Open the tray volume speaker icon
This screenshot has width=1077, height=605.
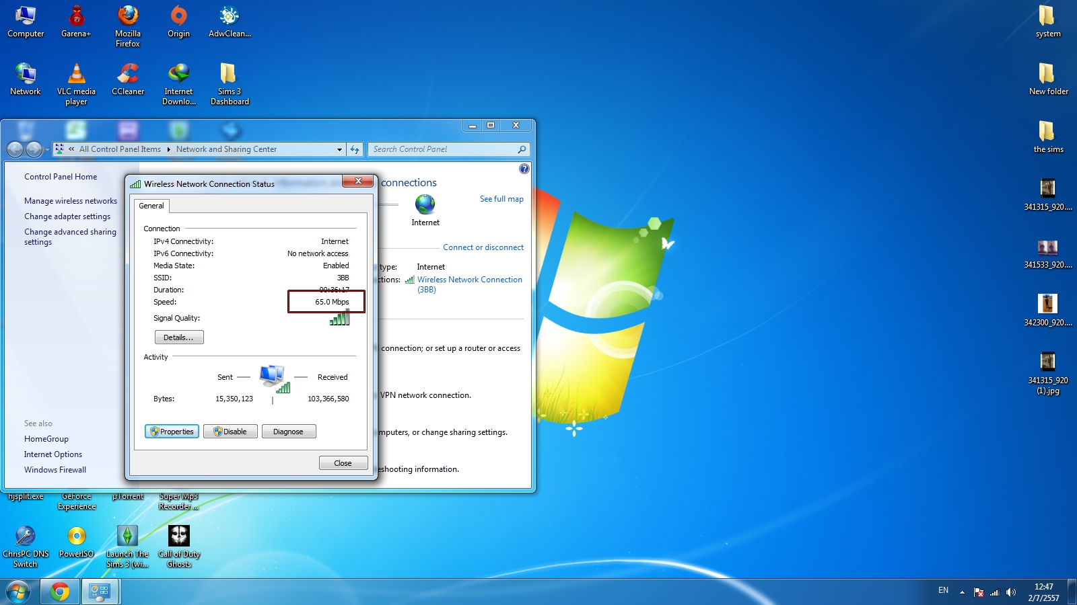click(1010, 592)
